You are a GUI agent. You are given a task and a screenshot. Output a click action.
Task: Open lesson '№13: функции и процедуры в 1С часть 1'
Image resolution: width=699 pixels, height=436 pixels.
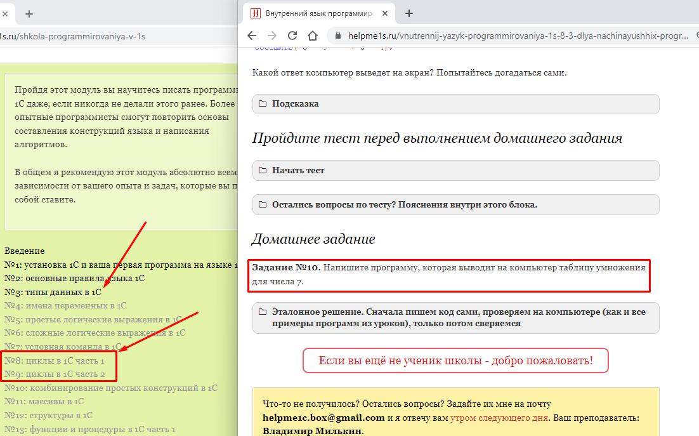[90, 429]
